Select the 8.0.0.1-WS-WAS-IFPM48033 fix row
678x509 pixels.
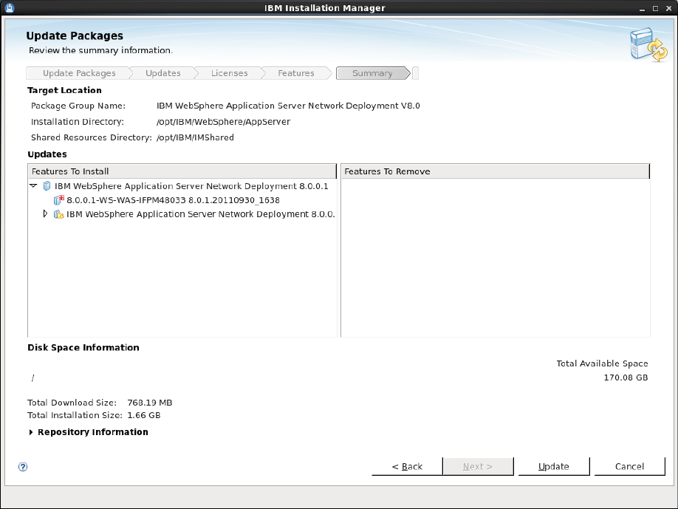pyautogui.click(x=173, y=200)
